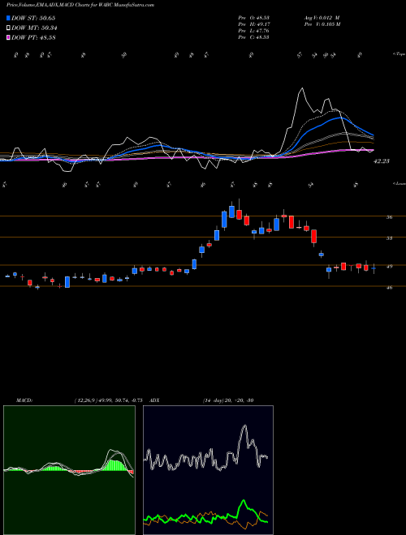Select the 'DOW PT: 48.58' legend label

coord(33,37)
